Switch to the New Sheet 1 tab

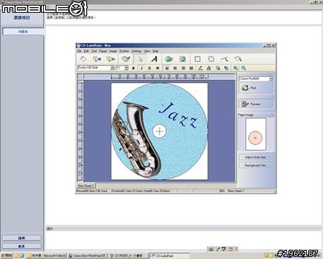[x=86, y=185]
